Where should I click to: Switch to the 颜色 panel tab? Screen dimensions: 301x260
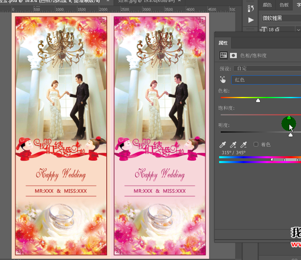[267, 5]
